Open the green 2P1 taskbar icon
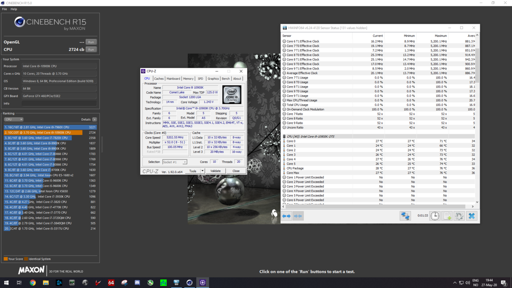This screenshot has width=512, height=288. coord(163,282)
